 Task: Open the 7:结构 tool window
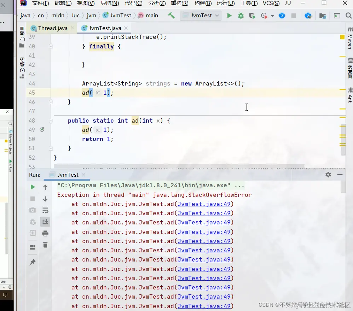click(22, 68)
